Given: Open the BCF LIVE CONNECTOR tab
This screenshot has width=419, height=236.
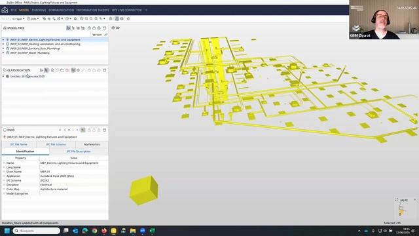Looking at the screenshot, I should (126, 10).
